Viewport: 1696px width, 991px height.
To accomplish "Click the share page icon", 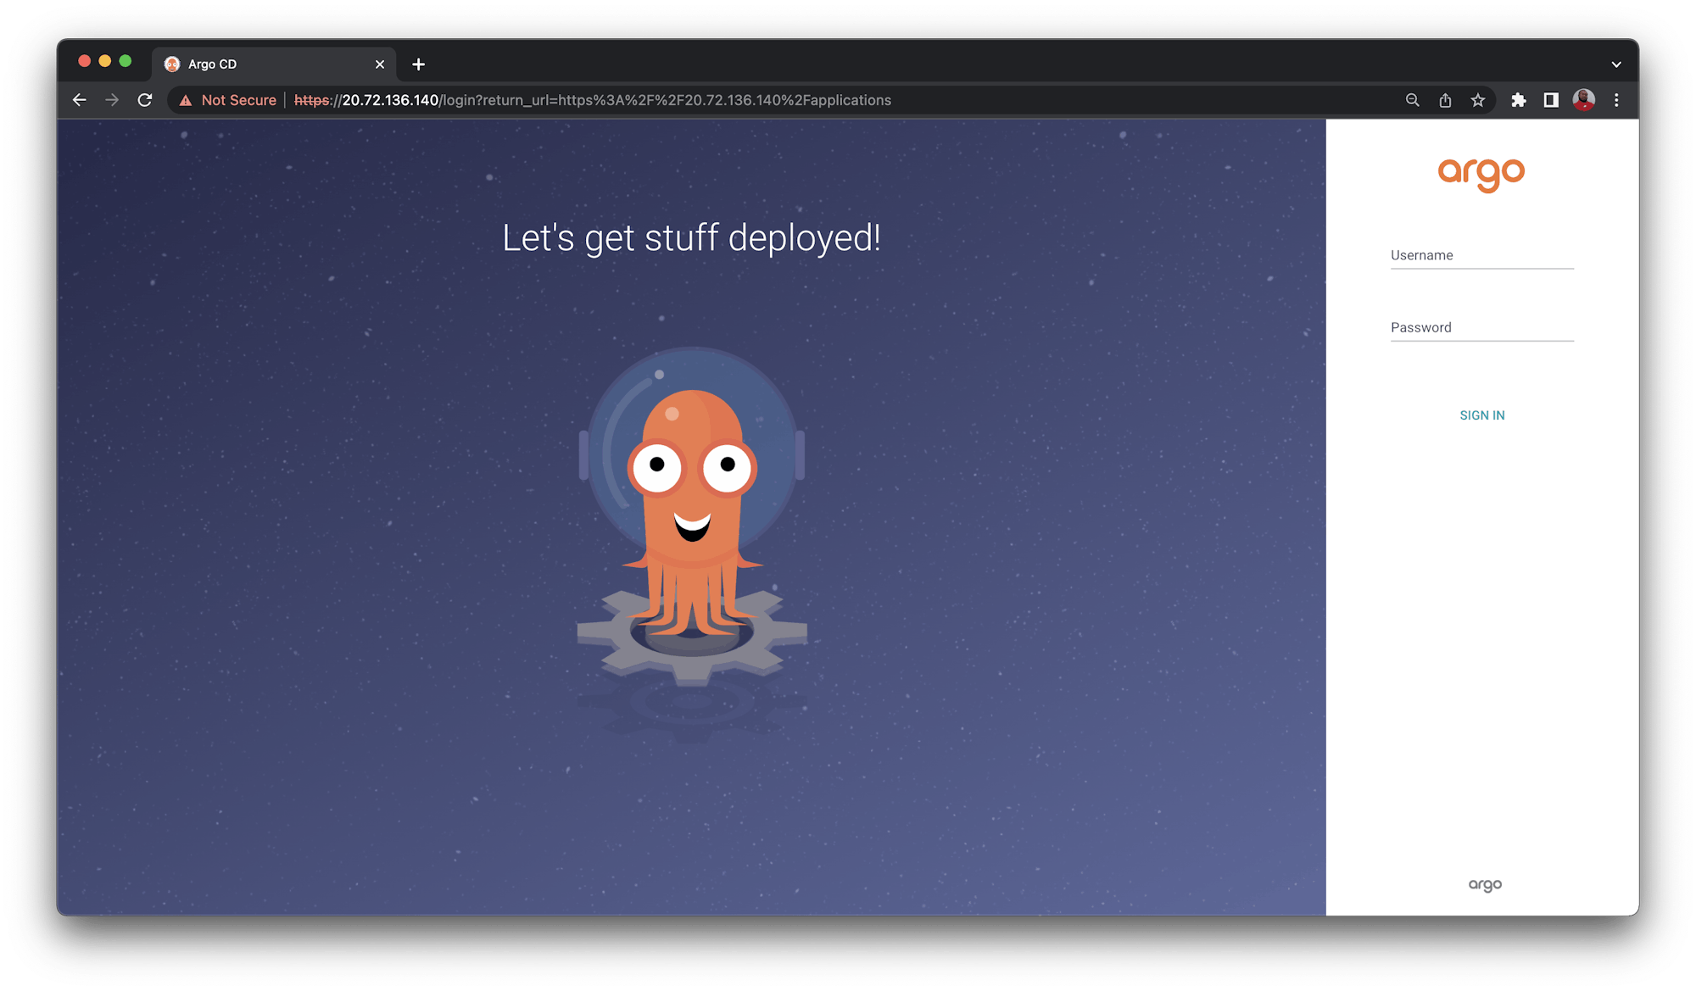I will point(1445,100).
